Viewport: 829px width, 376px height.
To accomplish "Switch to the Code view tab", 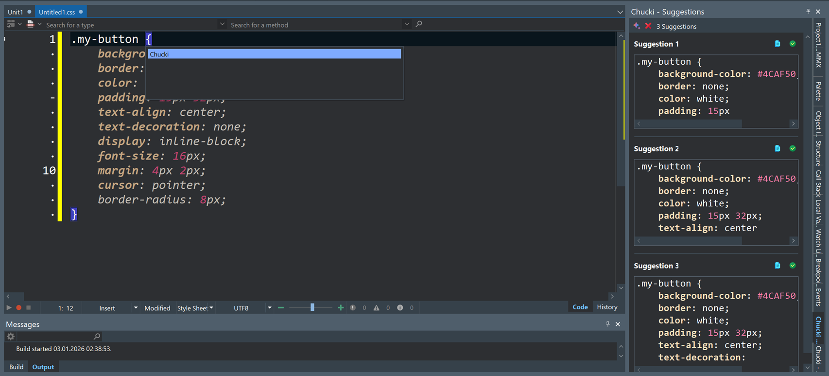I will [x=580, y=307].
